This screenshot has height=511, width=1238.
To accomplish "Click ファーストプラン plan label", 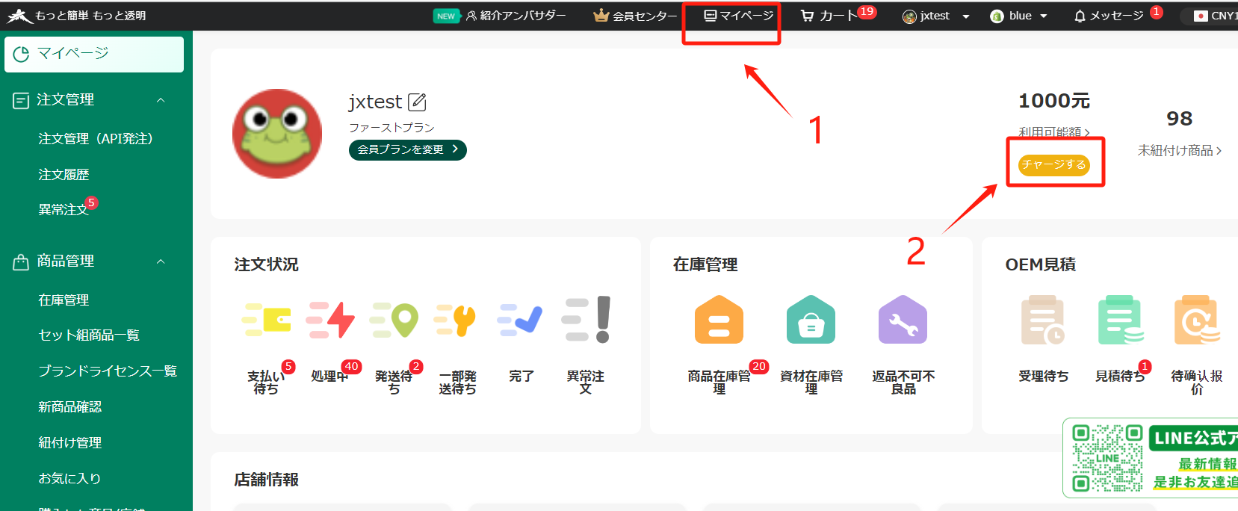I will [x=391, y=128].
